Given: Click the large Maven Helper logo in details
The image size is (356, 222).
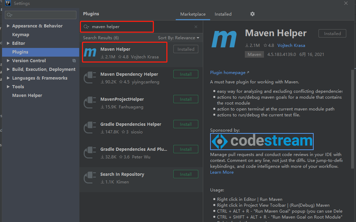Looking at the screenshot, I should click(224, 39).
